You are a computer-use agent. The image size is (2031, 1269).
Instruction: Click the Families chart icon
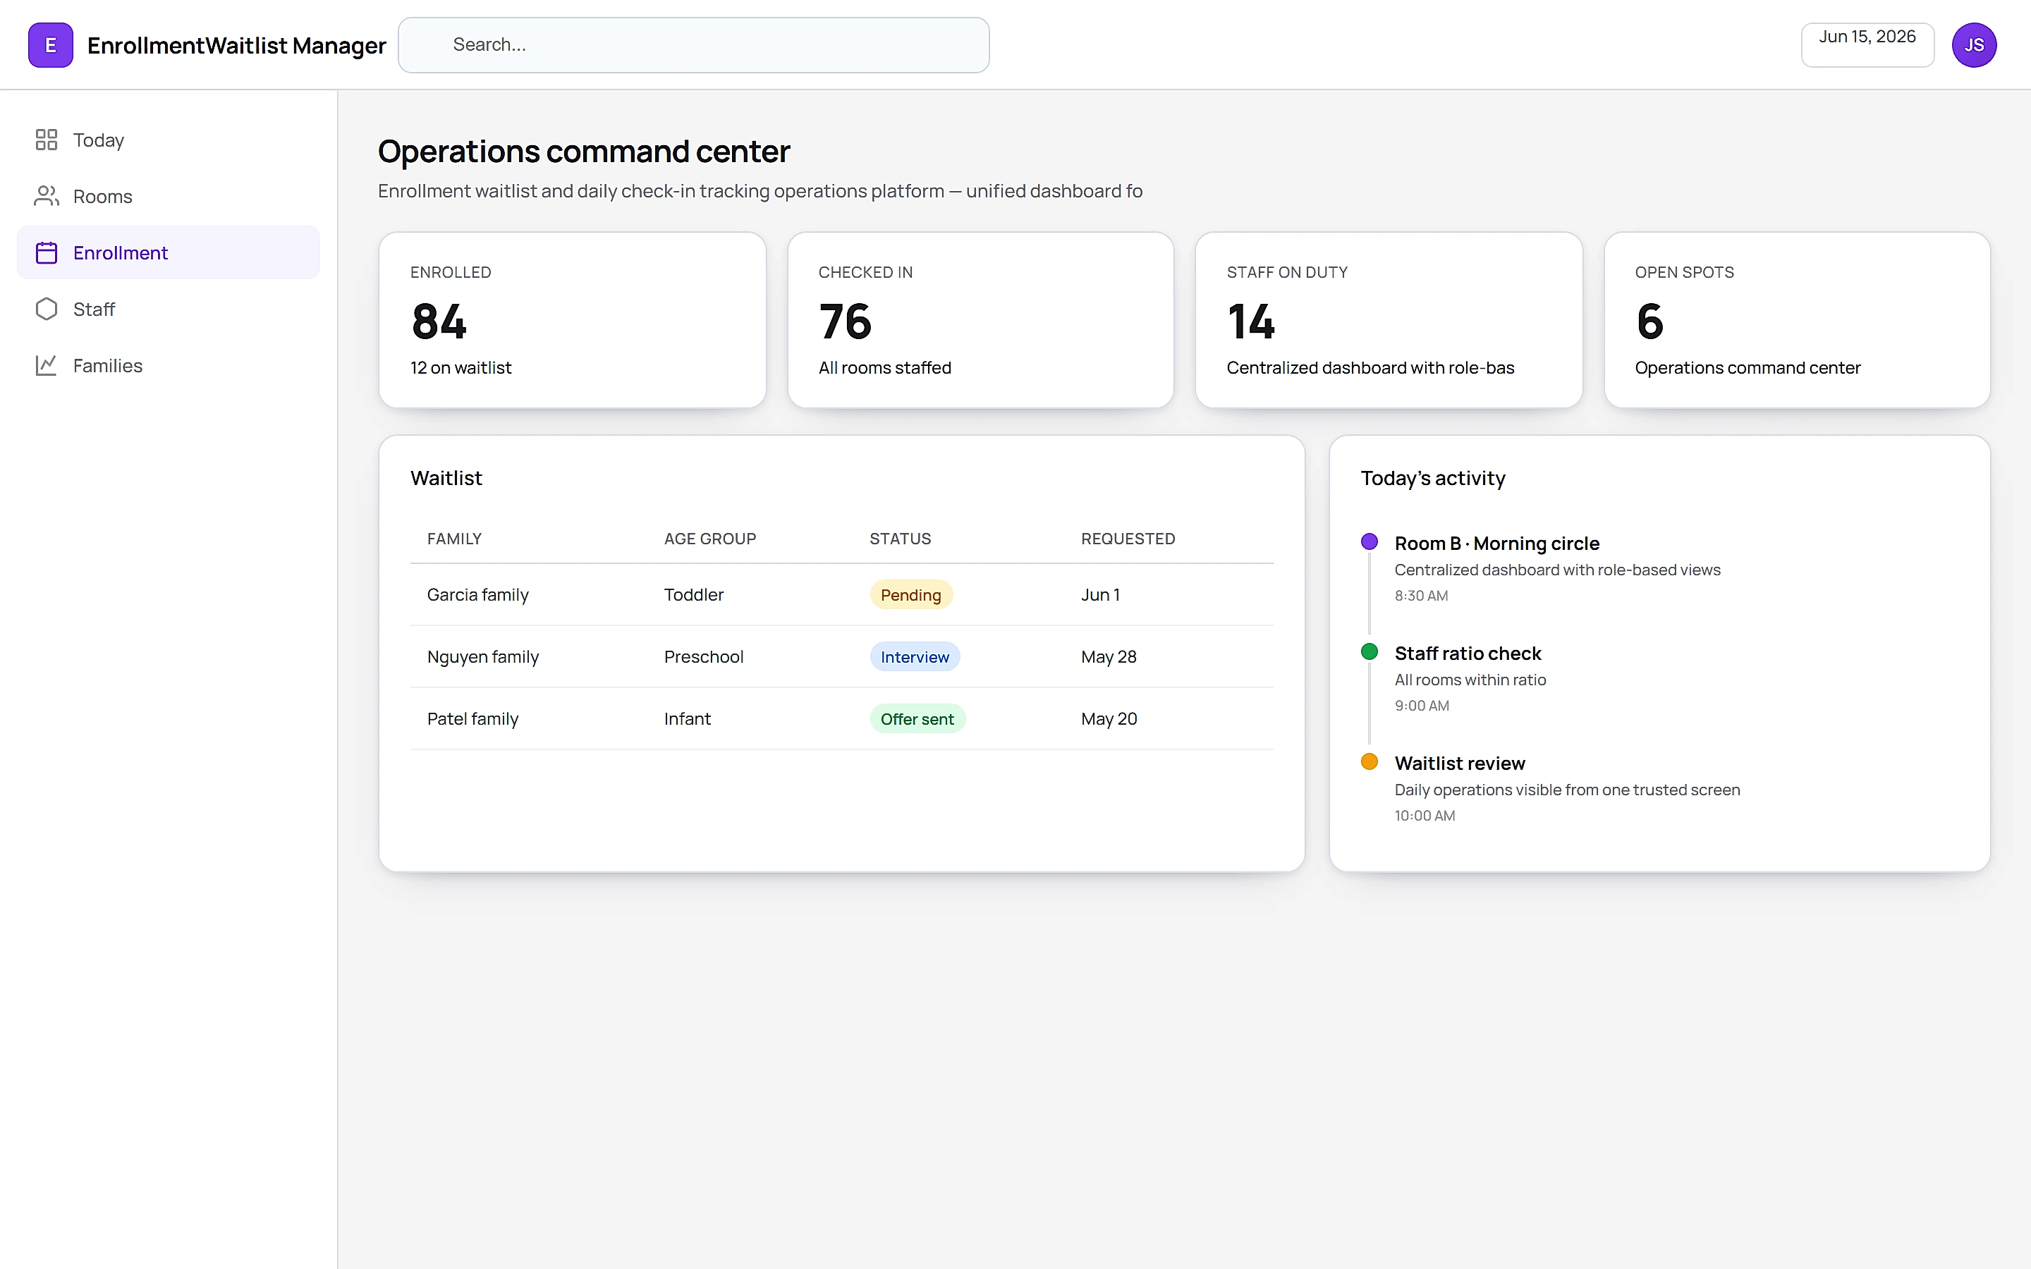pos(46,365)
